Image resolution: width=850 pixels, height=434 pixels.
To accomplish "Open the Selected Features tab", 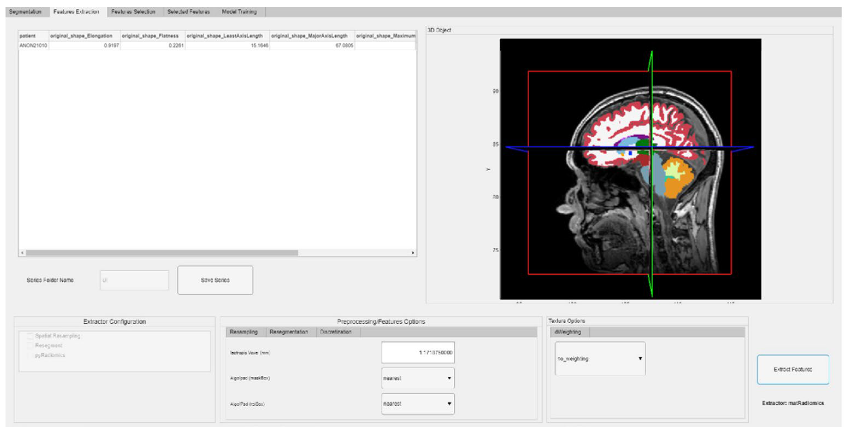I will pyautogui.click(x=188, y=11).
